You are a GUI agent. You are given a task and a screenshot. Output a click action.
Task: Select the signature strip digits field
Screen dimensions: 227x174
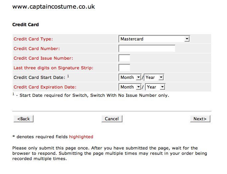tap(124, 68)
